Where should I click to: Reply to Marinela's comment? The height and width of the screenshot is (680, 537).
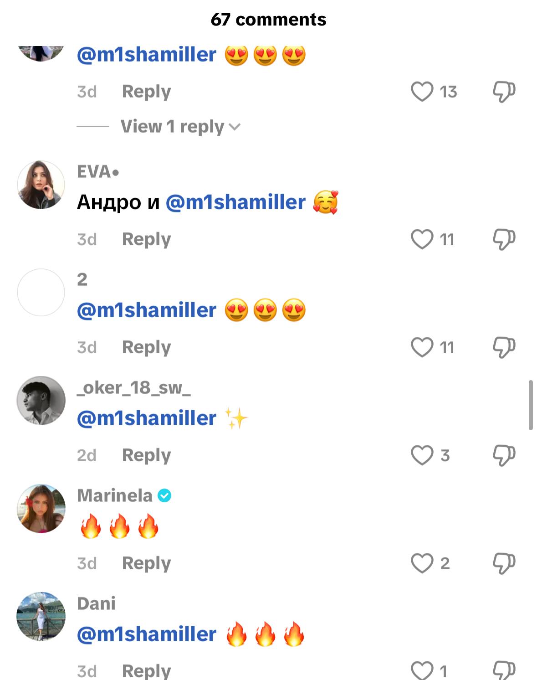pos(146,563)
